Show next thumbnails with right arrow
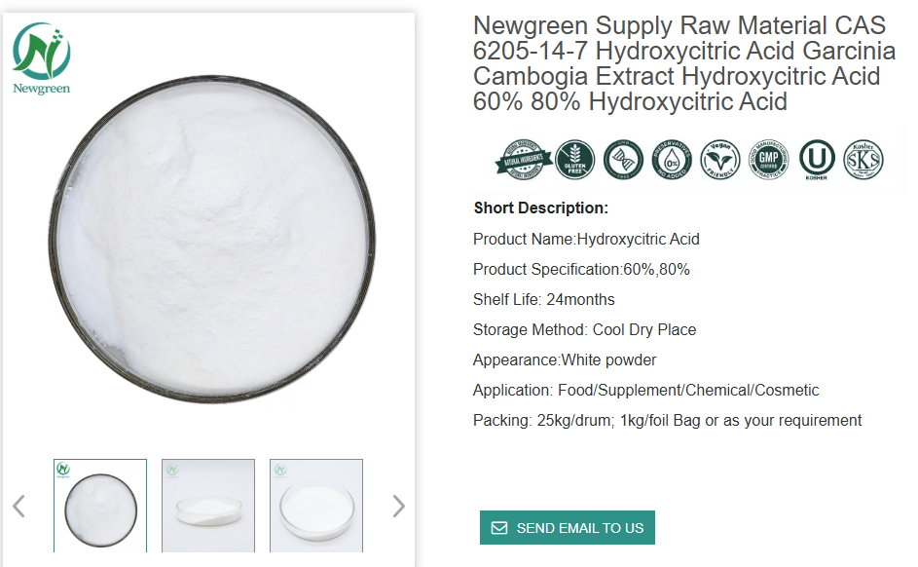 click(399, 506)
